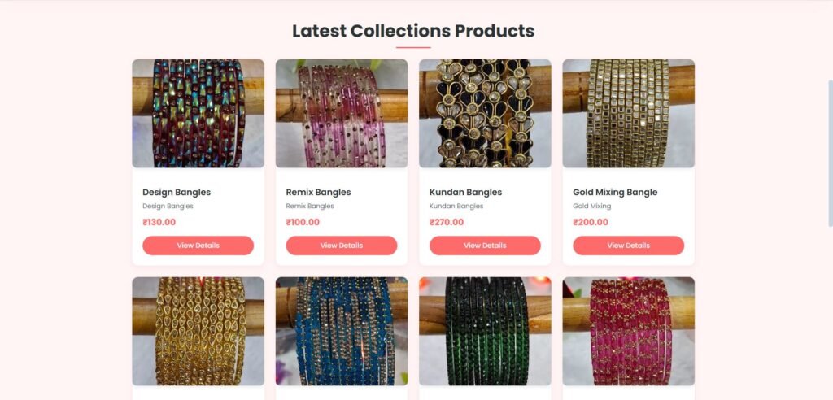Open View Details for Kundan Bangles

pos(485,246)
